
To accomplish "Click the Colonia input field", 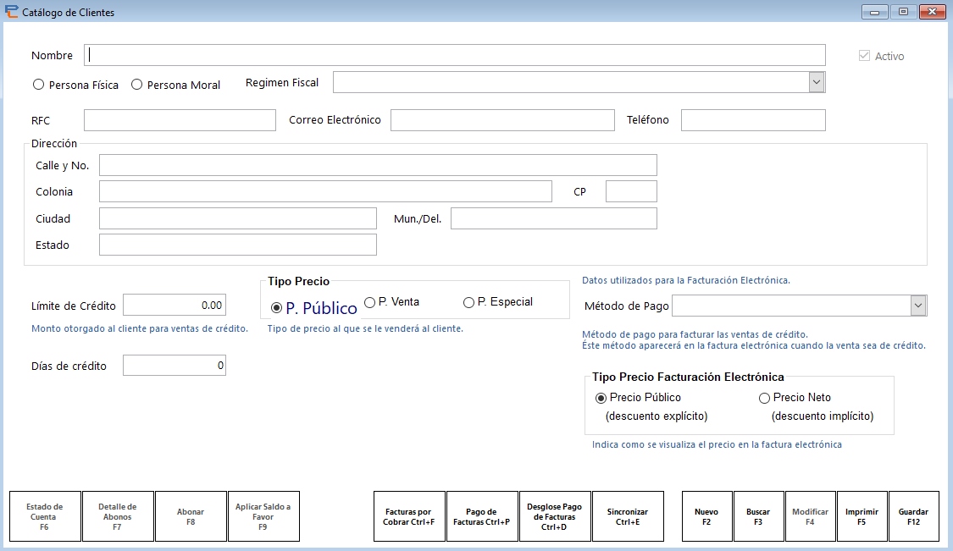I will 326,191.
